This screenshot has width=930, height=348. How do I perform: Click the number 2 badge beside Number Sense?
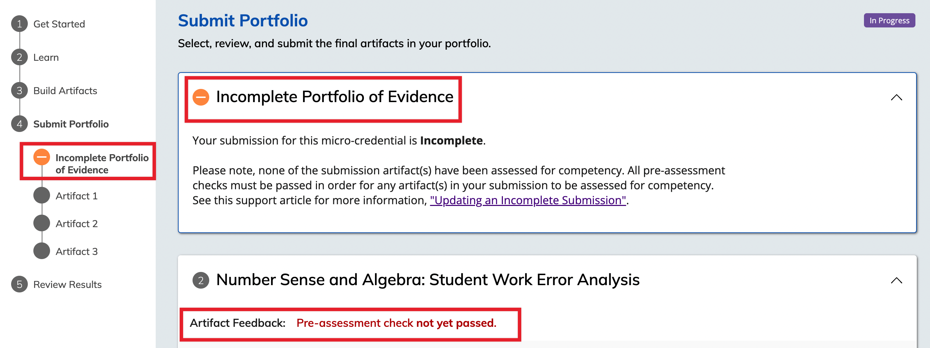[x=201, y=280]
